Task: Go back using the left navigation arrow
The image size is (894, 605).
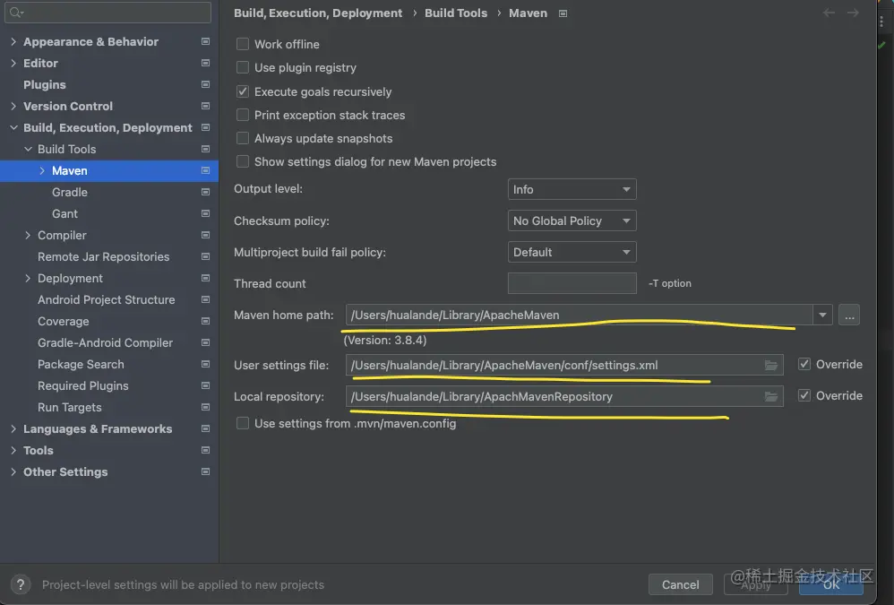Action: click(x=829, y=13)
